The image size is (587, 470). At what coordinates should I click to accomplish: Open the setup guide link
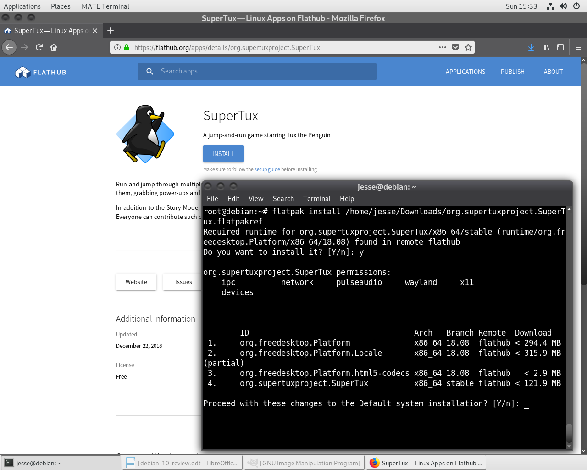click(267, 169)
